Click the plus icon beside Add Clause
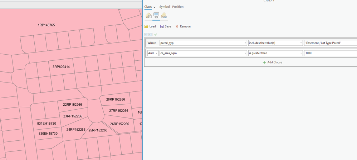Screen dimensions: 357x160 click(x=264, y=62)
